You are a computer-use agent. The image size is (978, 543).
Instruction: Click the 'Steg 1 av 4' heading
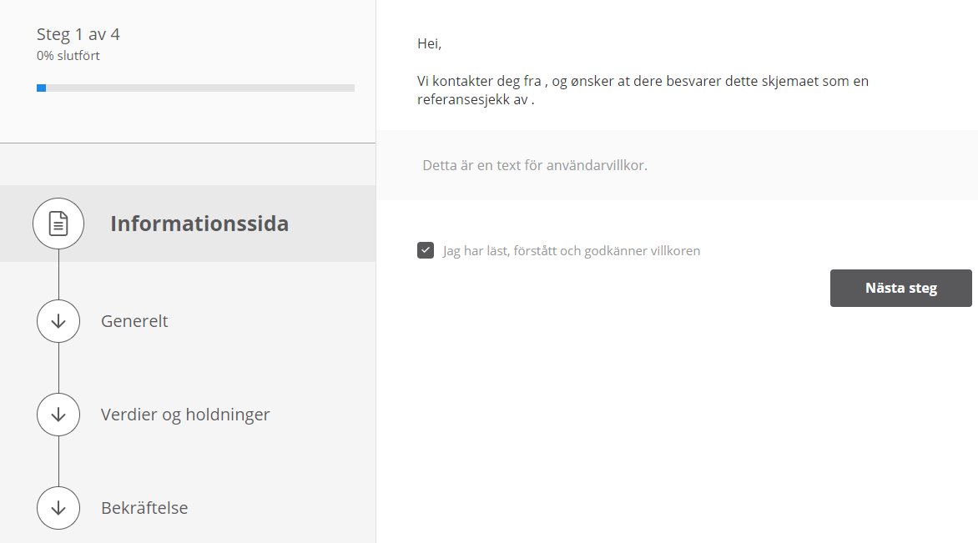(x=78, y=34)
